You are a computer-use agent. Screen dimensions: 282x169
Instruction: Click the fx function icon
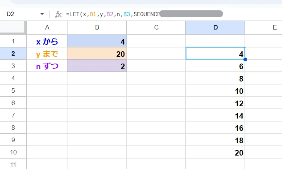click(x=58, y=14)
